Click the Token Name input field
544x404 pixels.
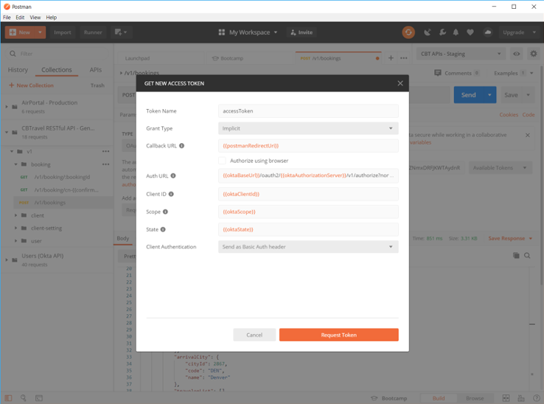(x=308, y=111)
